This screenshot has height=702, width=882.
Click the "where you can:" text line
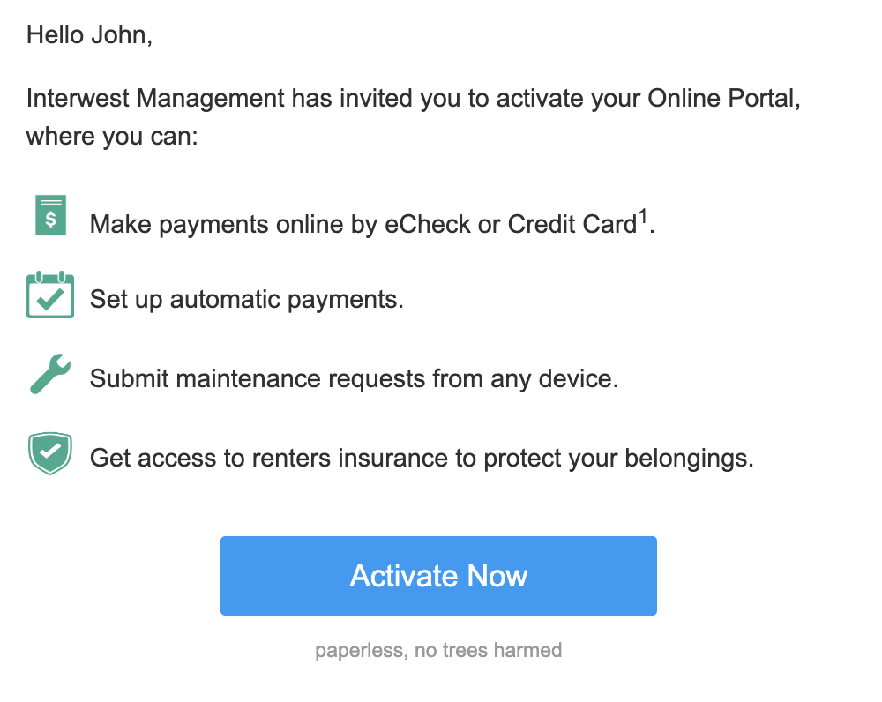(113, 138)
